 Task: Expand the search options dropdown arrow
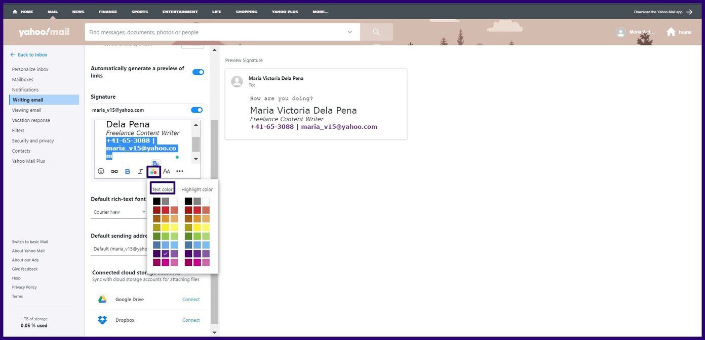349,32
